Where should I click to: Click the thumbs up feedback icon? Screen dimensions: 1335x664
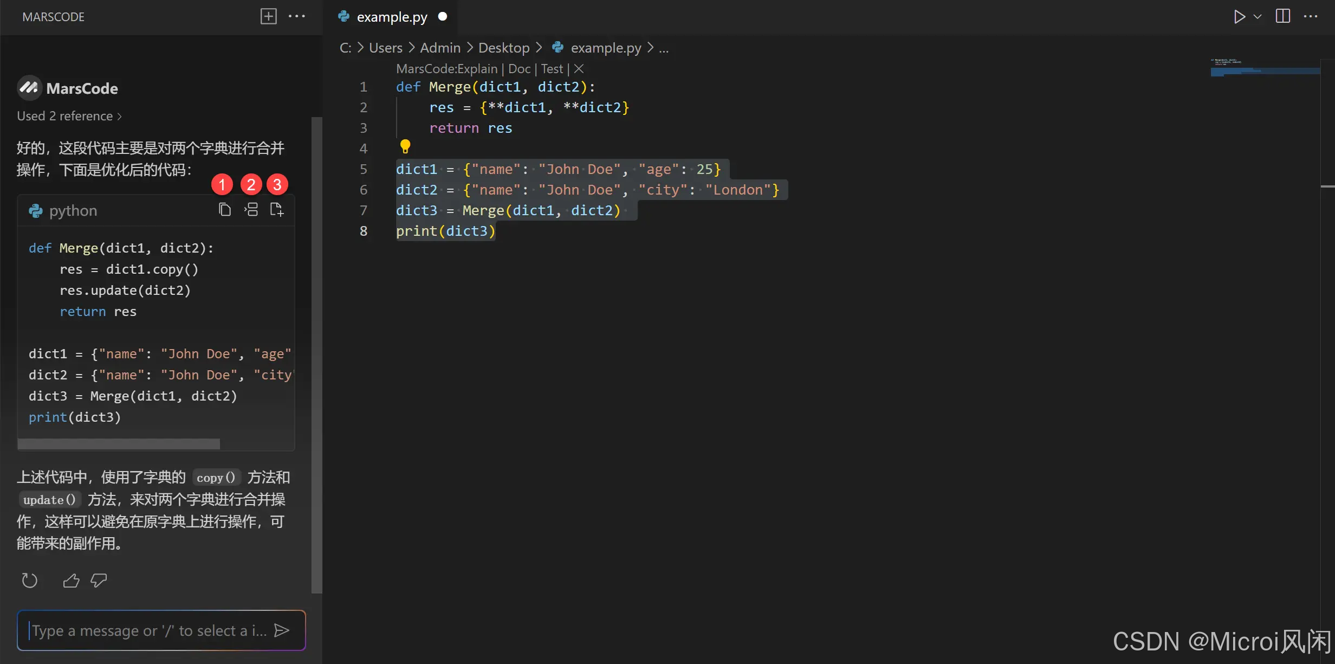coord(71,581)
